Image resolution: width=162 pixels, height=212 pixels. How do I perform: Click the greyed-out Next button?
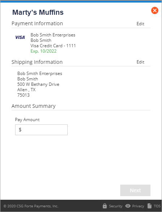pos(135,190)
